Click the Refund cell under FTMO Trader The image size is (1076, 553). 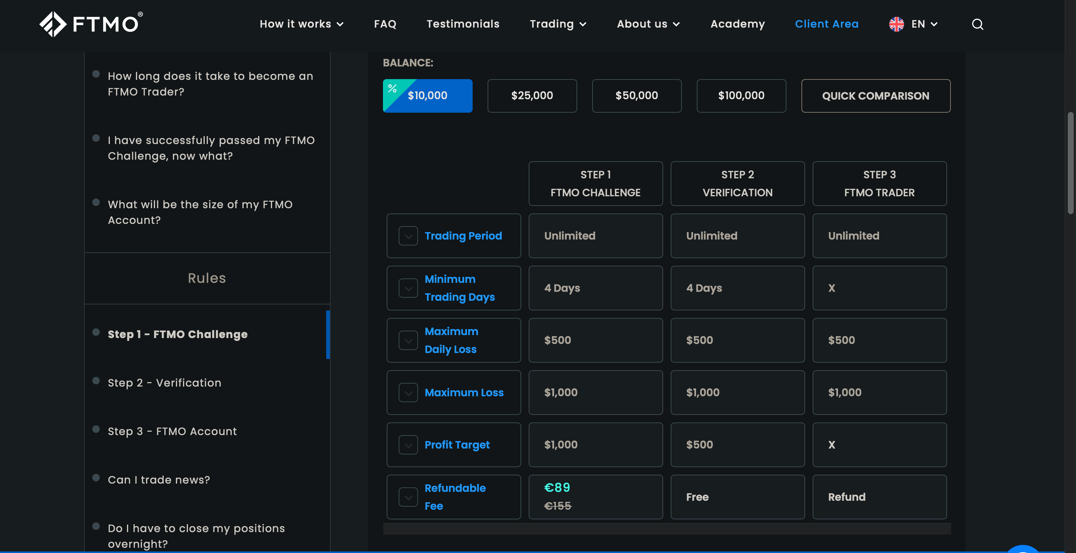pyautogui.click(x=879, y=497)
